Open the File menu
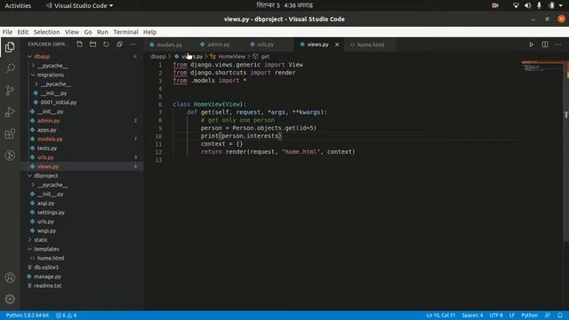The image size is (569, 320). coord(7,32)
